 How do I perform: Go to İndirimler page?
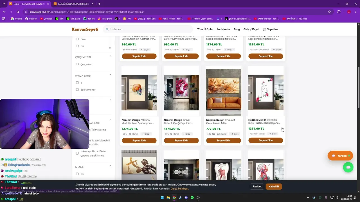224,29
